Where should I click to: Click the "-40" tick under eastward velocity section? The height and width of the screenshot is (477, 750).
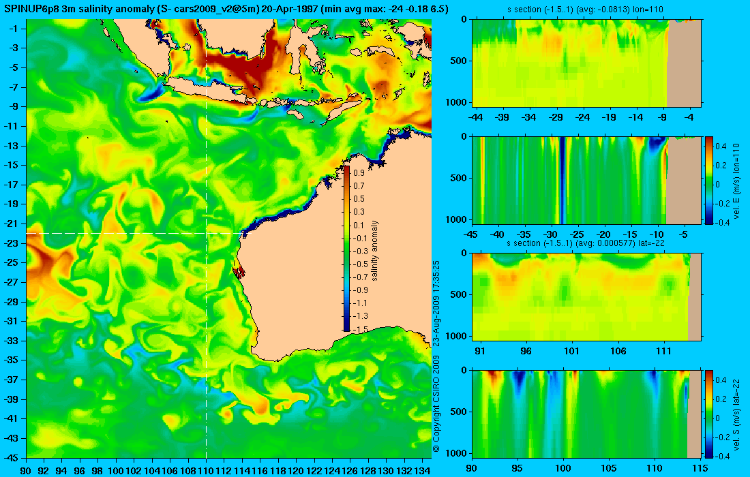(x=498, y=234)
